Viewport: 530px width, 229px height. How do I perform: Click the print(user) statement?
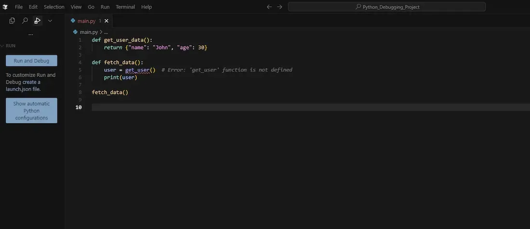click(x=120, y=77)
